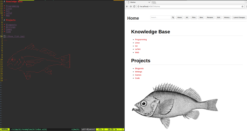Click the Blogposts link in Vim
Viewport: 247px width, 131px height.
click(11, 25)
